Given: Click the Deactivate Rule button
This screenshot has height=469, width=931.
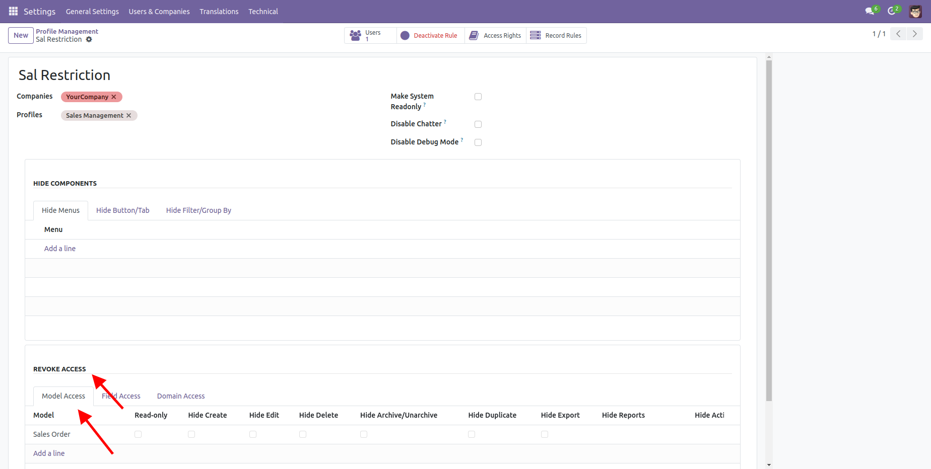Looking at the screenshot, I should point(430,36).
